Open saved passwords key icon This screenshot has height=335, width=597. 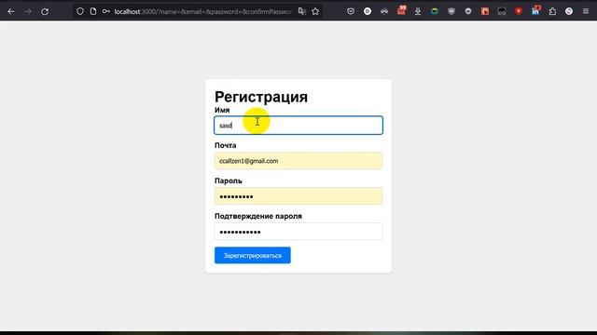tap(106, 11)
